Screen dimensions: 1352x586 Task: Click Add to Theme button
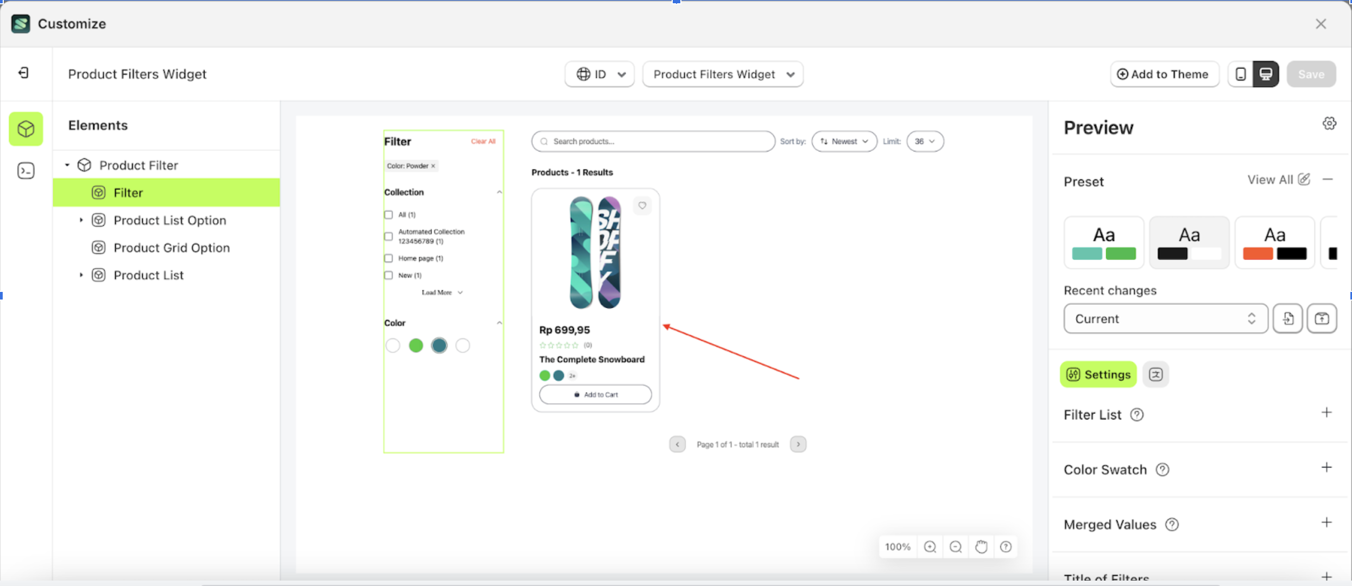[1164, 74]
